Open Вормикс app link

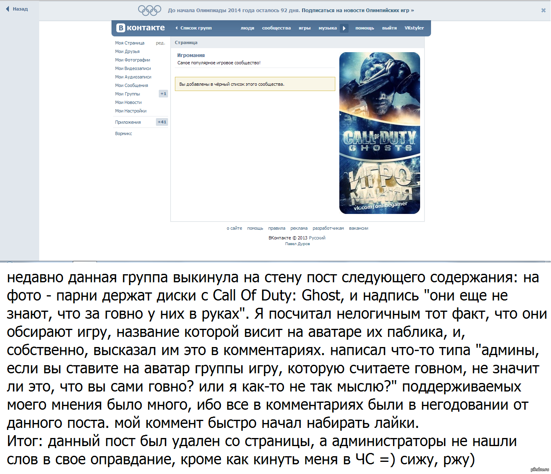pos(124,133)
